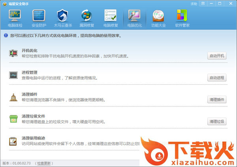This screenshot has height=167, width=237.
Task: Minimize the 瑞星安全助手 window
Action: click(211, 4)
